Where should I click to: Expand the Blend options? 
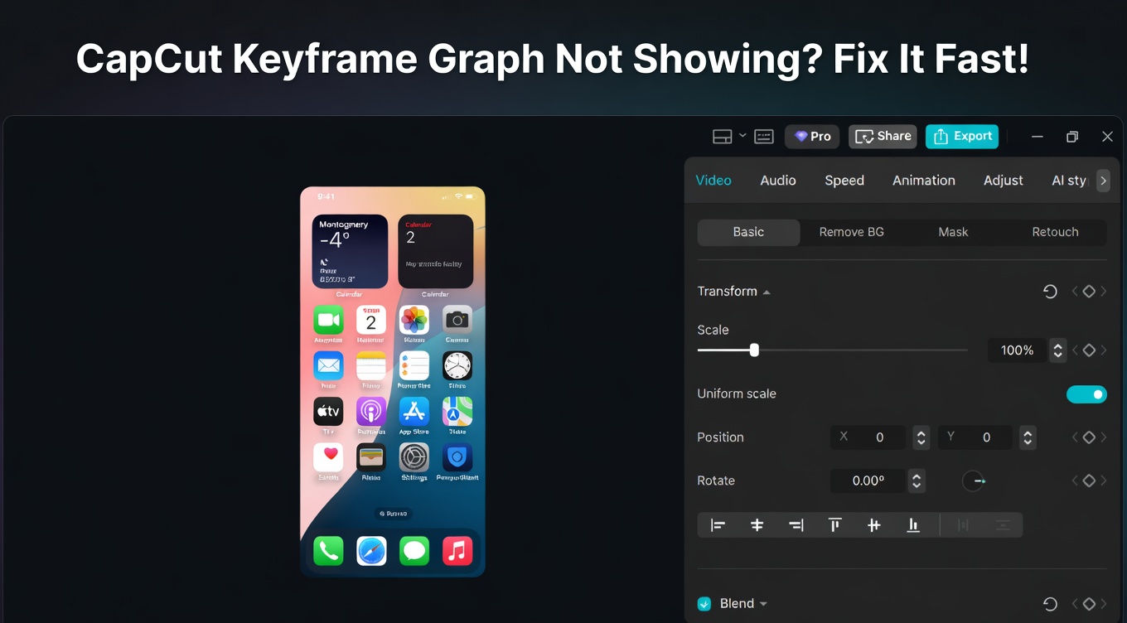coord(763,604)
